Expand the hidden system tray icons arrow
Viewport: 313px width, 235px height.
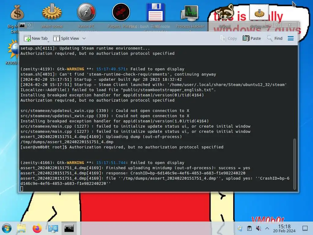(267, 228)
